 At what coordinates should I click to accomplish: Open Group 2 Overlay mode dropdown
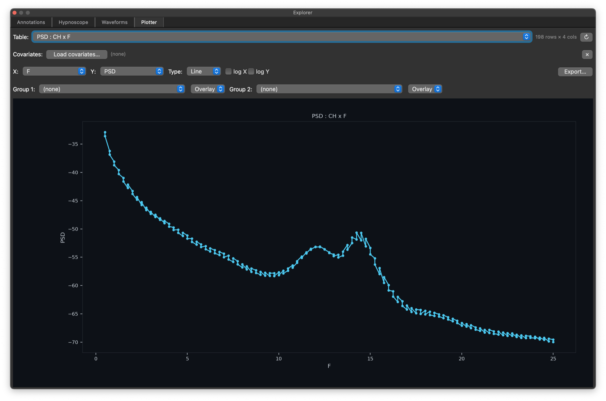click(425, 89)
